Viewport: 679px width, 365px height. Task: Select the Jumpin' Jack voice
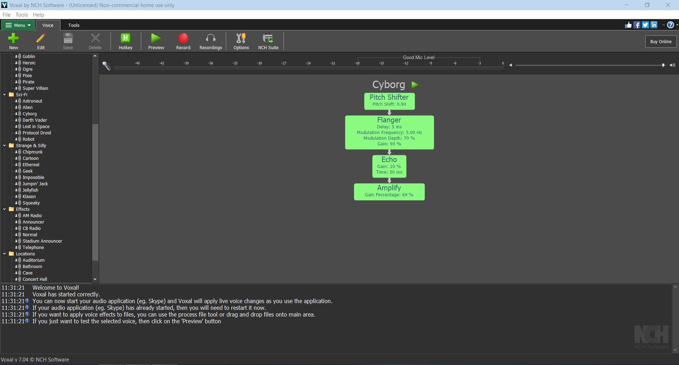(x=35, y=184)
